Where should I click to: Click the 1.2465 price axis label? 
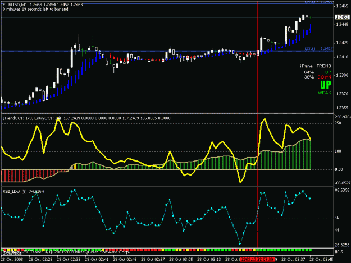click(342, 6)
